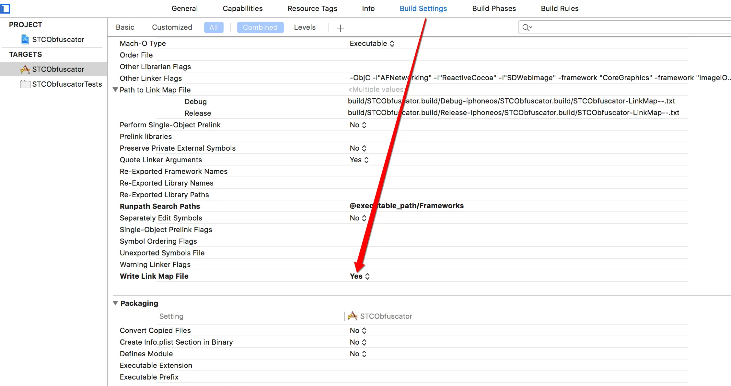Toggle the All settings filter
731x386 pixels.
[214, 27]
